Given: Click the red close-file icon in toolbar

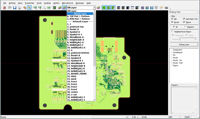Looking at the screenshot, I should (x=5, y=7).
